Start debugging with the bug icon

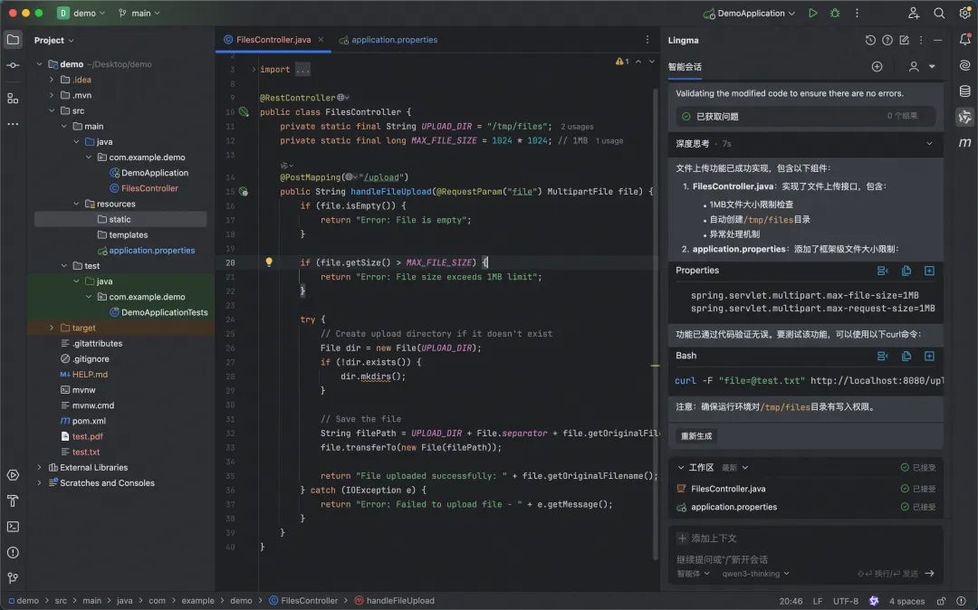[x=835, y=13]
